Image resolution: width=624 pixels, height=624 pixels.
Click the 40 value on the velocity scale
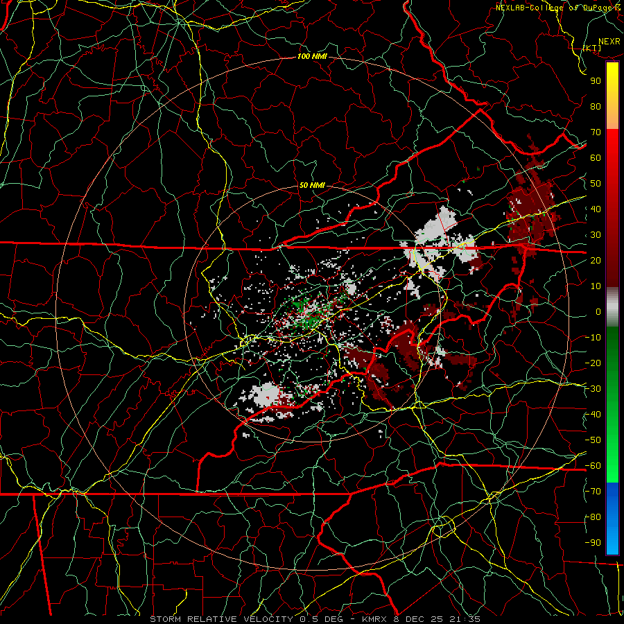pyautogui.click(x=596, y=209)
